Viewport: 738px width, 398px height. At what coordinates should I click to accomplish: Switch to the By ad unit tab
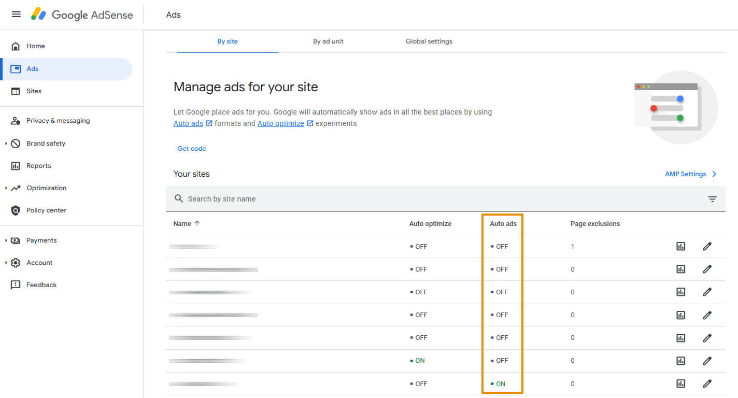(328, 41)
